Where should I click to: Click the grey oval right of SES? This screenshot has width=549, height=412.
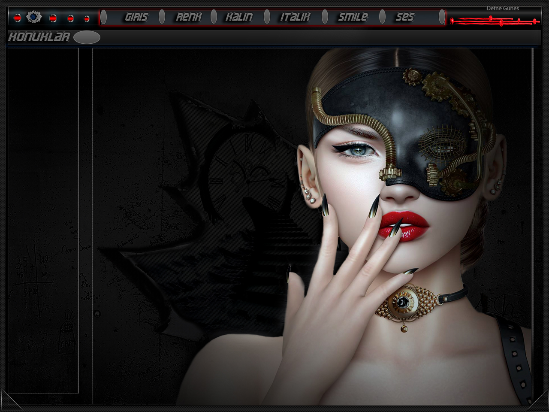442,17
